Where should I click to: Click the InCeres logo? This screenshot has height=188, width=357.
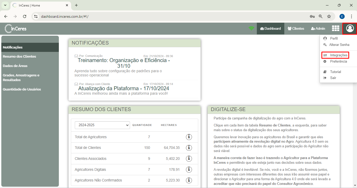[x=16, y=28]
